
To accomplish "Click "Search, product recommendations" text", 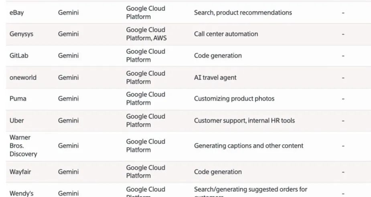I will [243, 12].
